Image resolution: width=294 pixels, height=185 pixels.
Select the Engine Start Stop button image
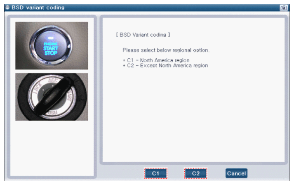pos(52,45)
